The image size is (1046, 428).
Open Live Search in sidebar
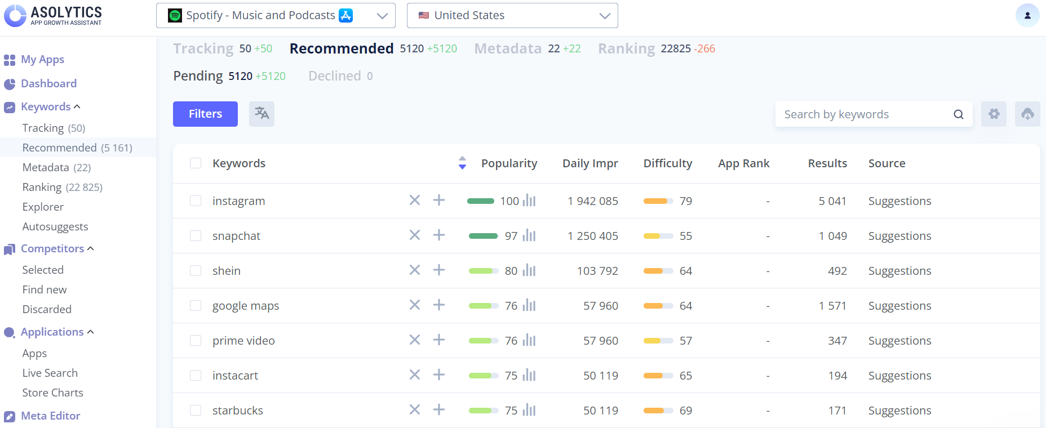[x=50, y=373]
